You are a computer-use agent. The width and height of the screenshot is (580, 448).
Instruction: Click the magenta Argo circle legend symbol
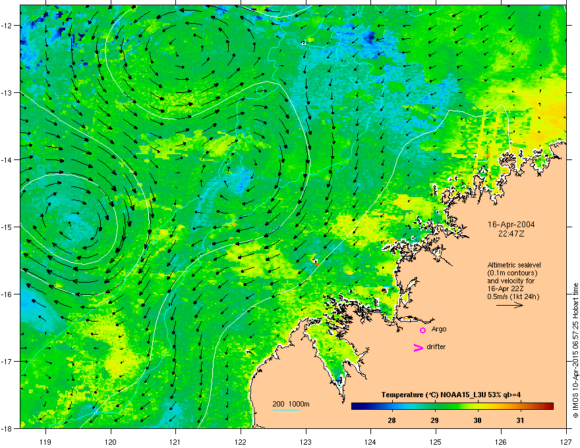click(x=422, y=330)
